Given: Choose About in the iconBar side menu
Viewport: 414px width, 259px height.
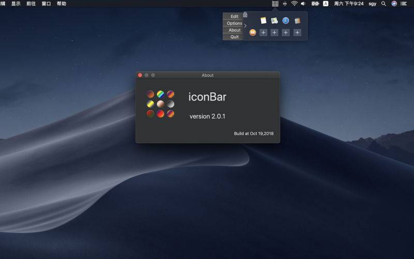Looking at the screenshot, I should tap(233, 30).
